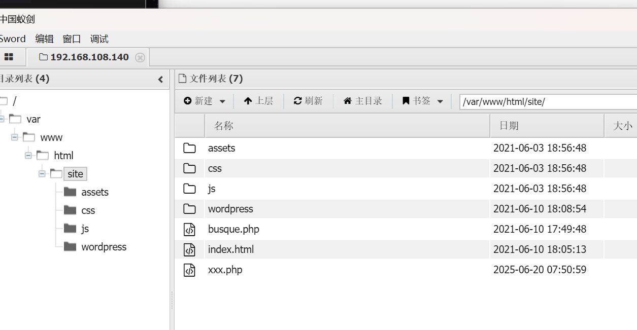This screenshot has height=330, width=637.
Task: Click the wordpress tree folder icon
Action: click(x=70, y=246)
